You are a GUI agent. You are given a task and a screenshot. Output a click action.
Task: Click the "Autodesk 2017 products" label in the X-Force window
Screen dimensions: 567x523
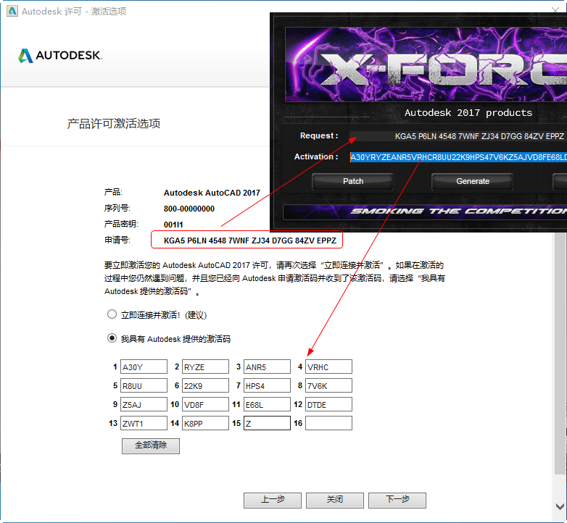tap(468, 113)
